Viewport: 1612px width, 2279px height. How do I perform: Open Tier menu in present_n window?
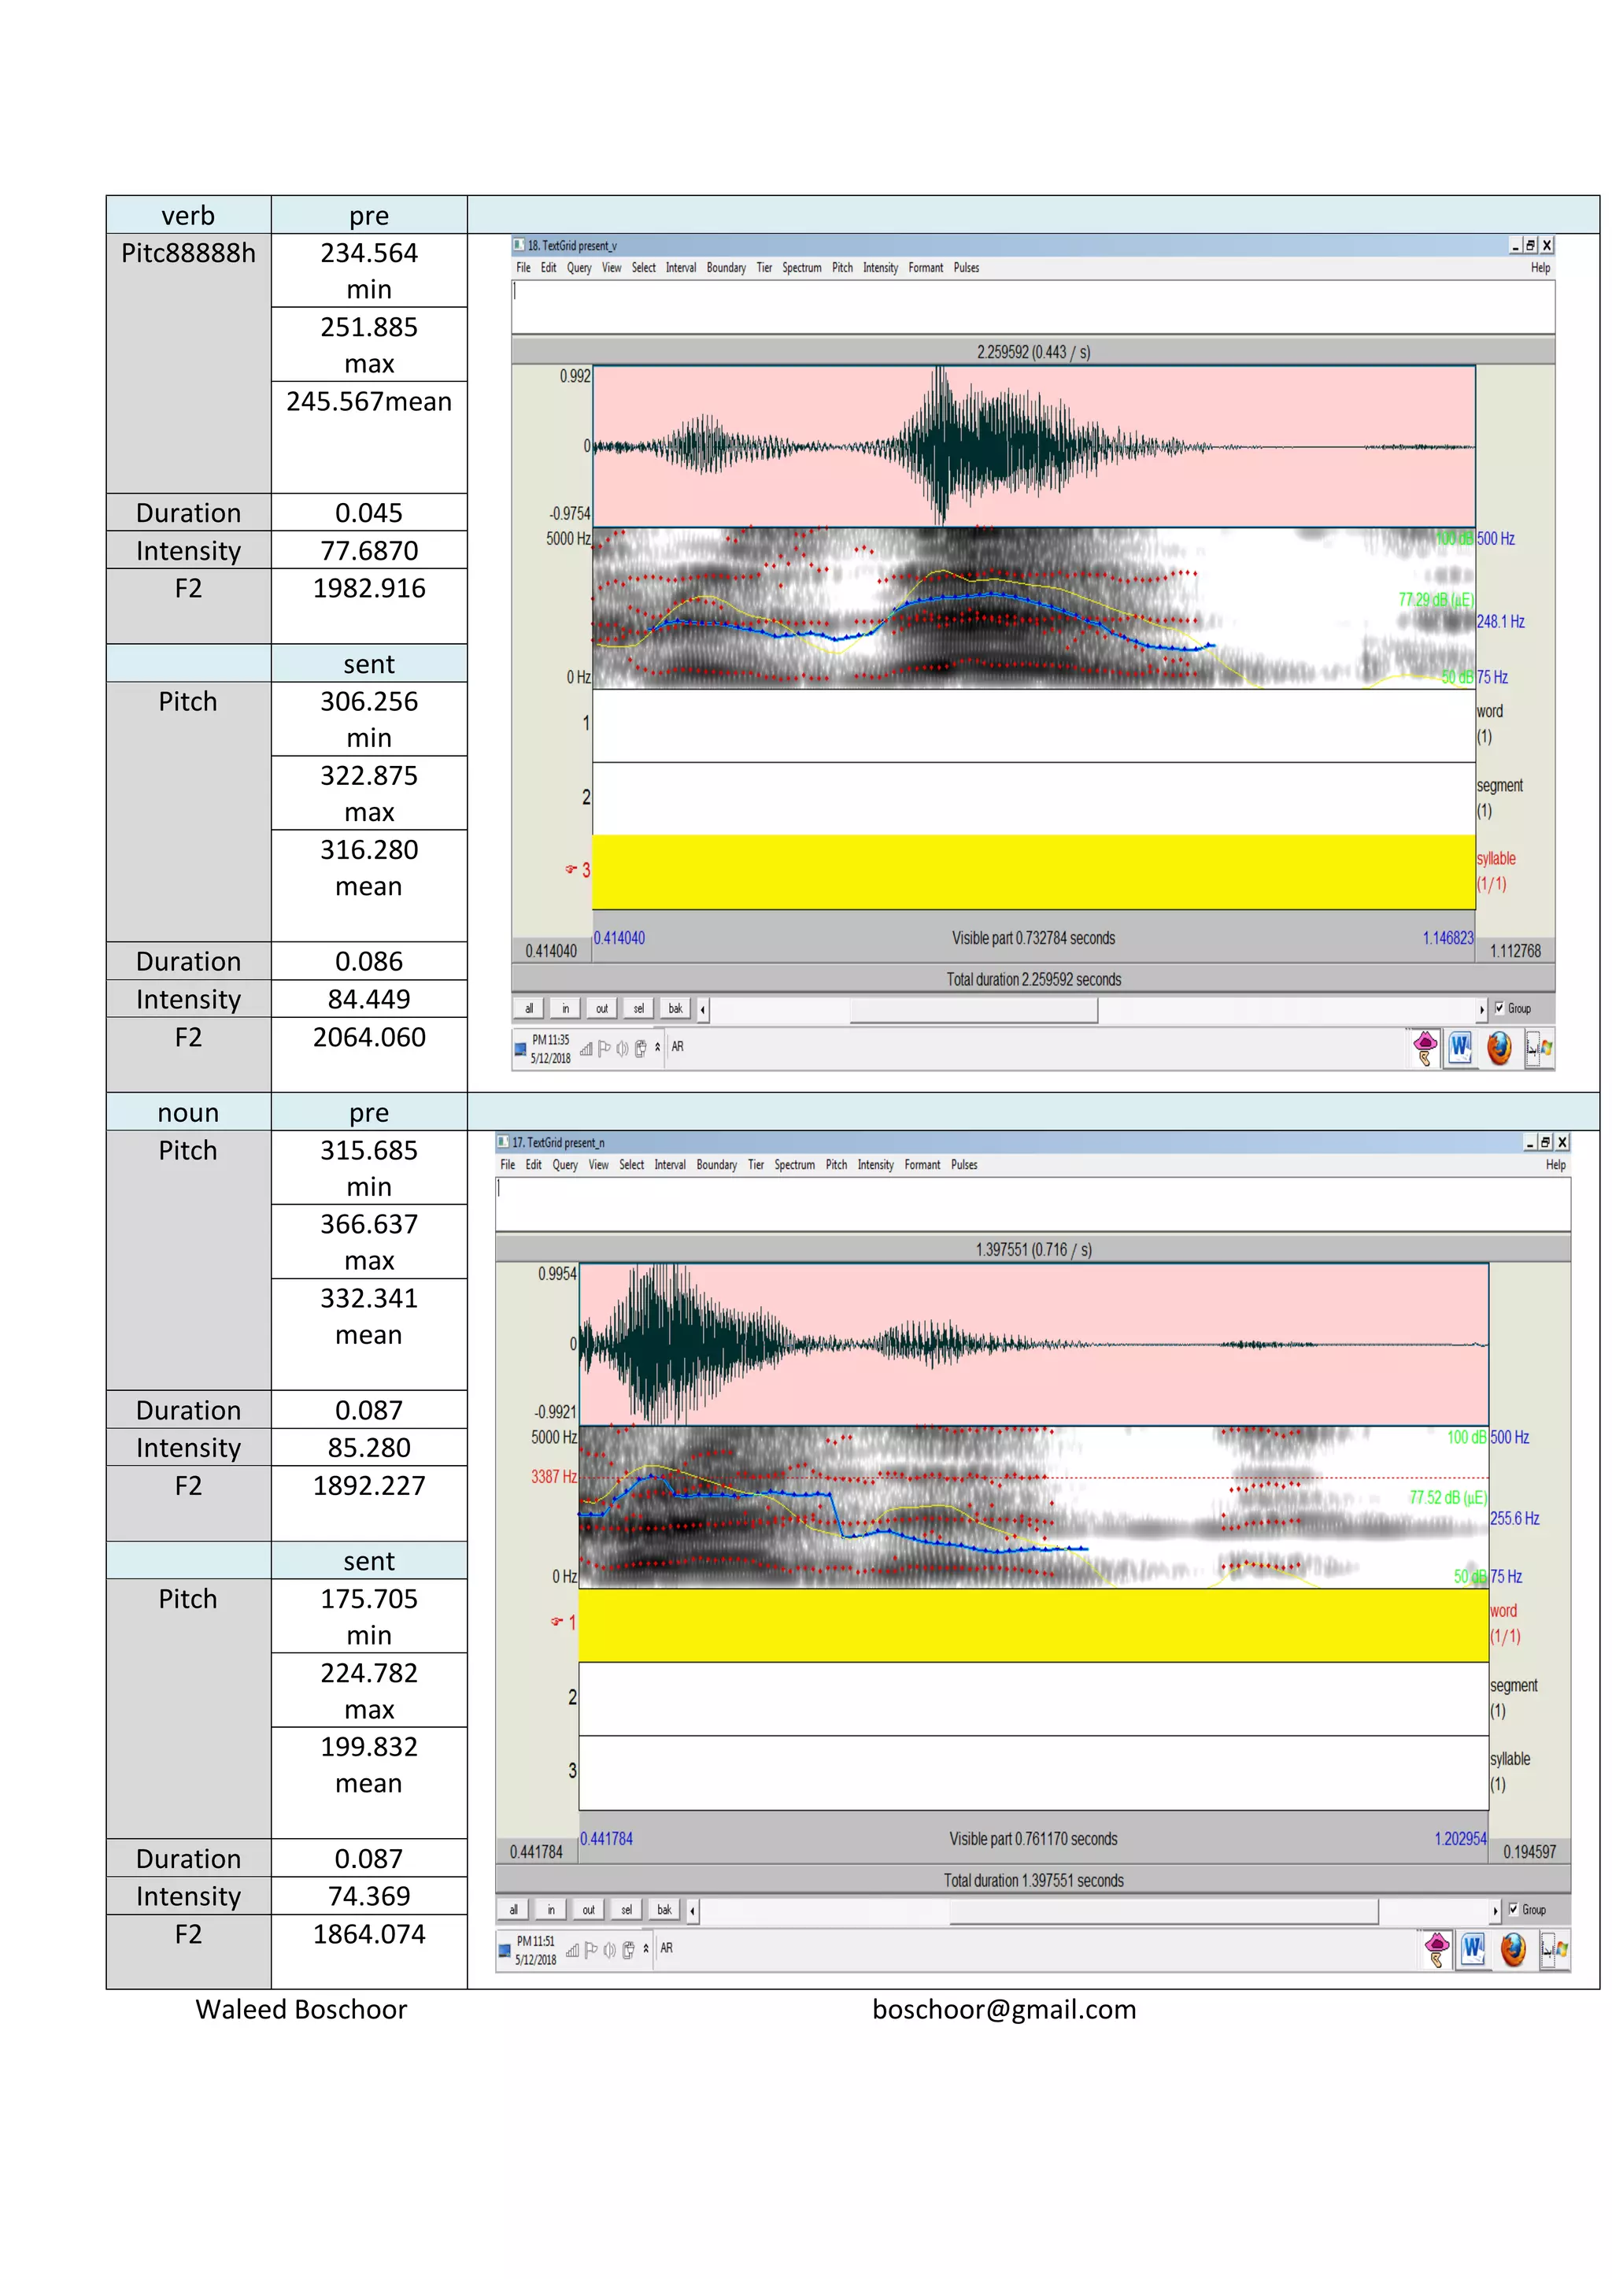point(756,1165)
